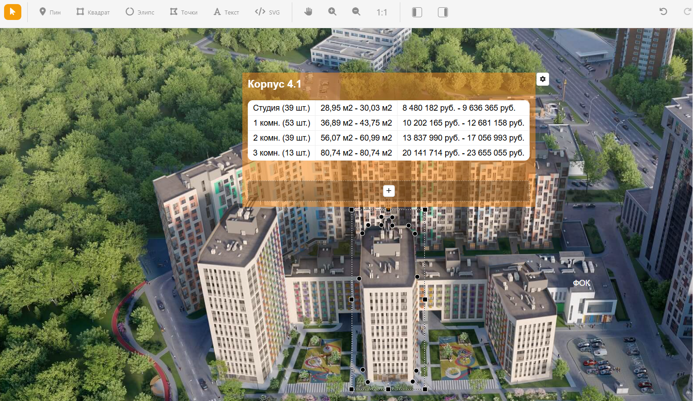Image resolution: width=693 pixels, height=401 pixels.
Task: Click the Студия (39 шт.) table cell
Action: point(281,108)
